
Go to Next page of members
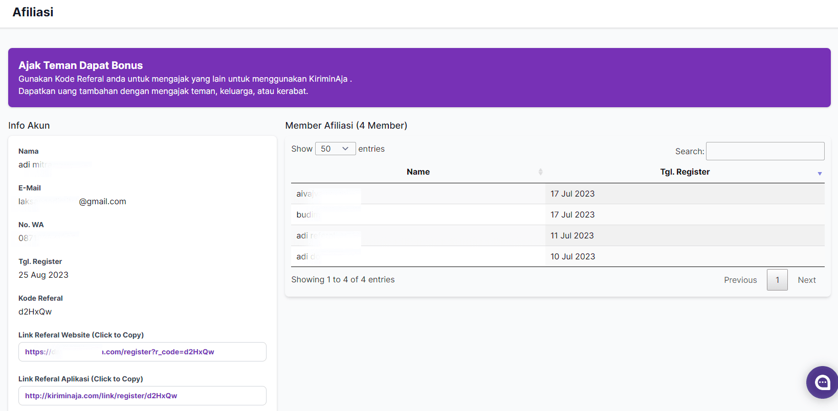(x=806, y=280)
